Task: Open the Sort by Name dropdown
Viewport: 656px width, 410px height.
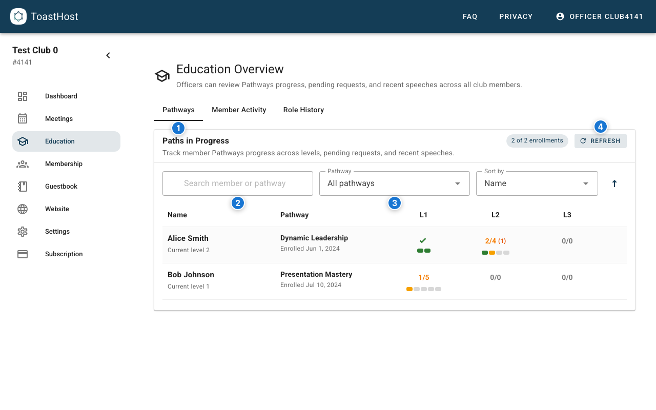Action: (x=537, y=183)
